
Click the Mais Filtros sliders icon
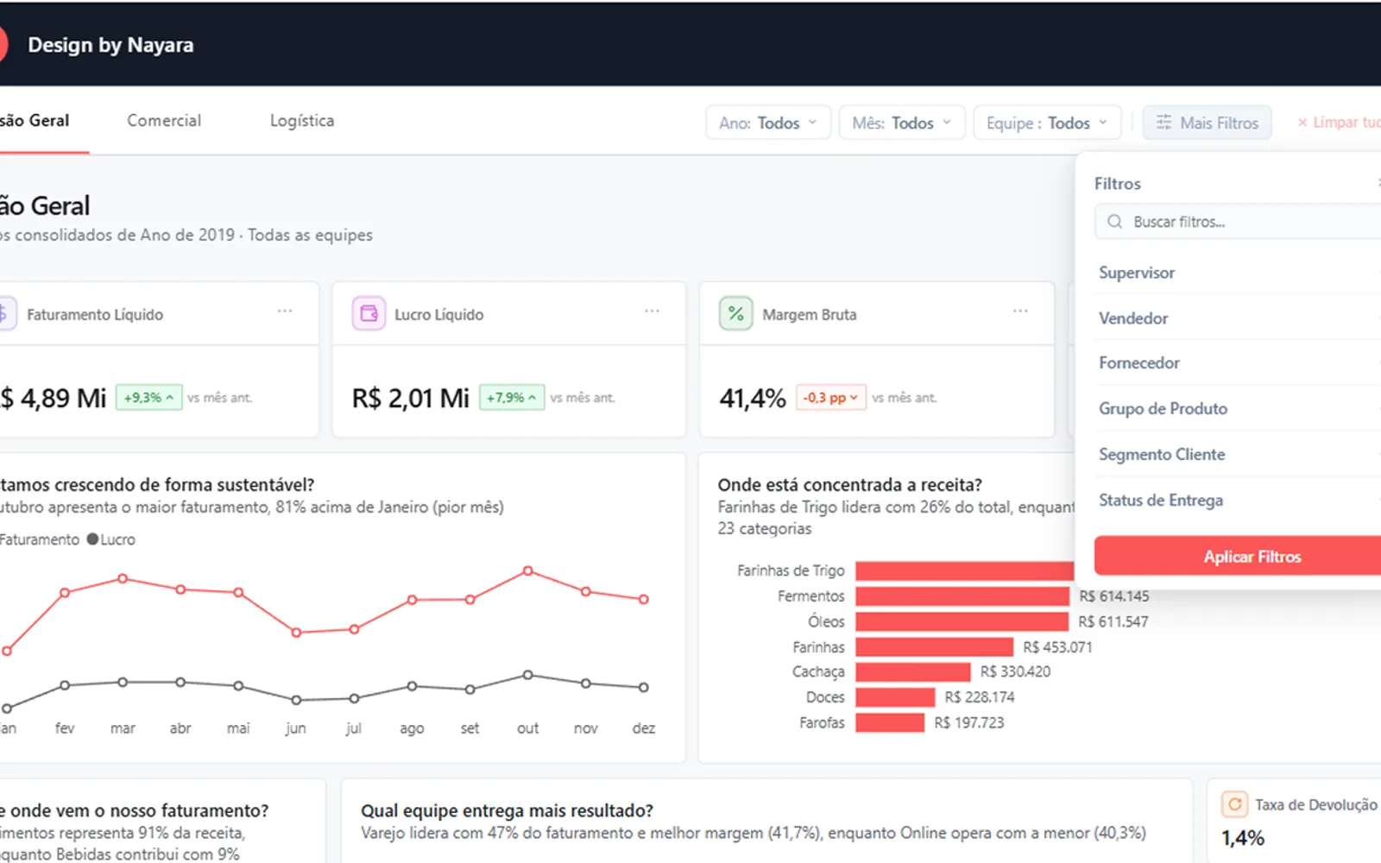coord(1164,123)
